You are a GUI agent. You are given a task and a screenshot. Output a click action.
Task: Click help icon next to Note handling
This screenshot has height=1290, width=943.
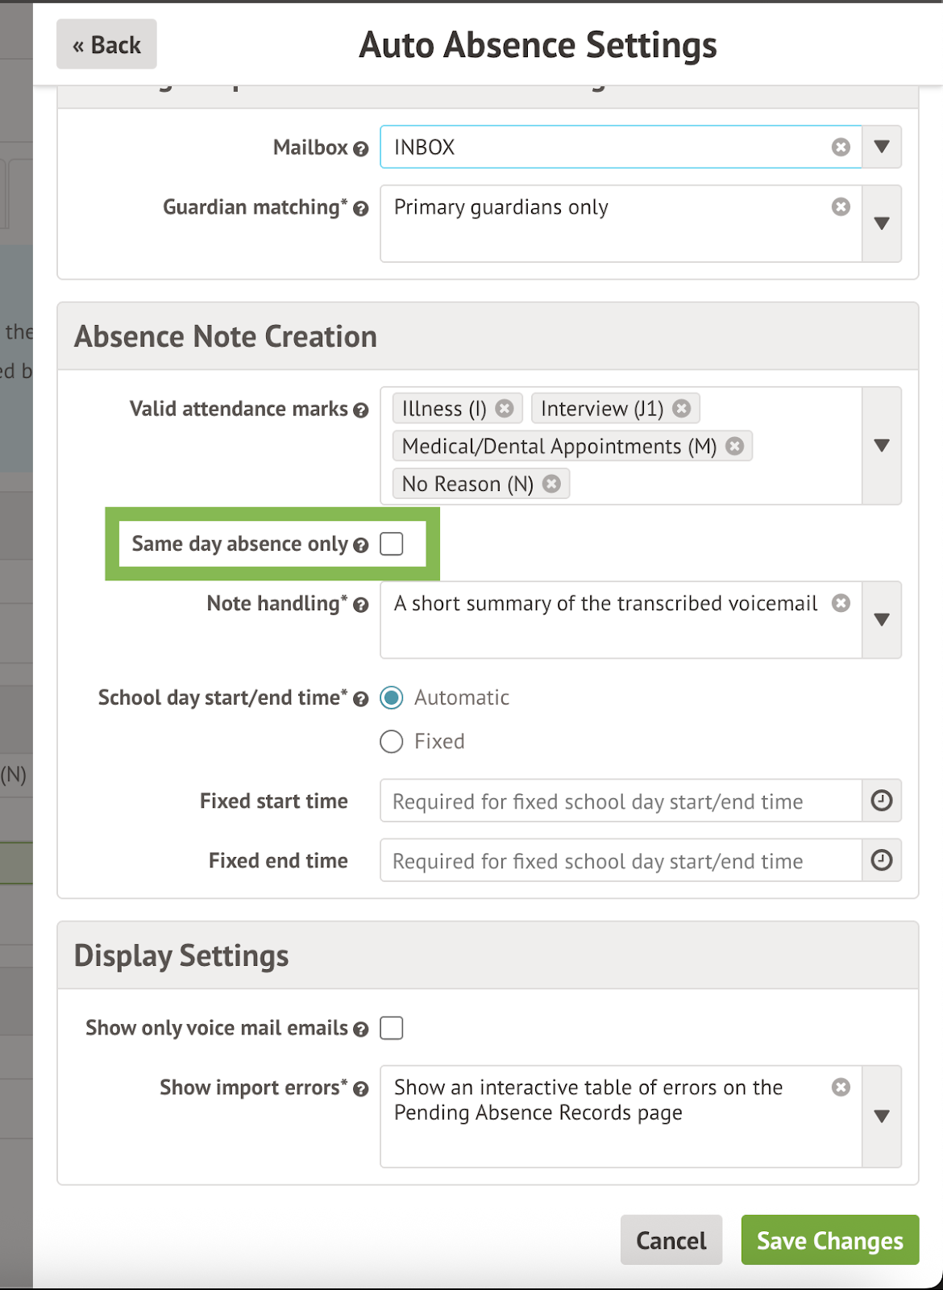tap(361, 605)
